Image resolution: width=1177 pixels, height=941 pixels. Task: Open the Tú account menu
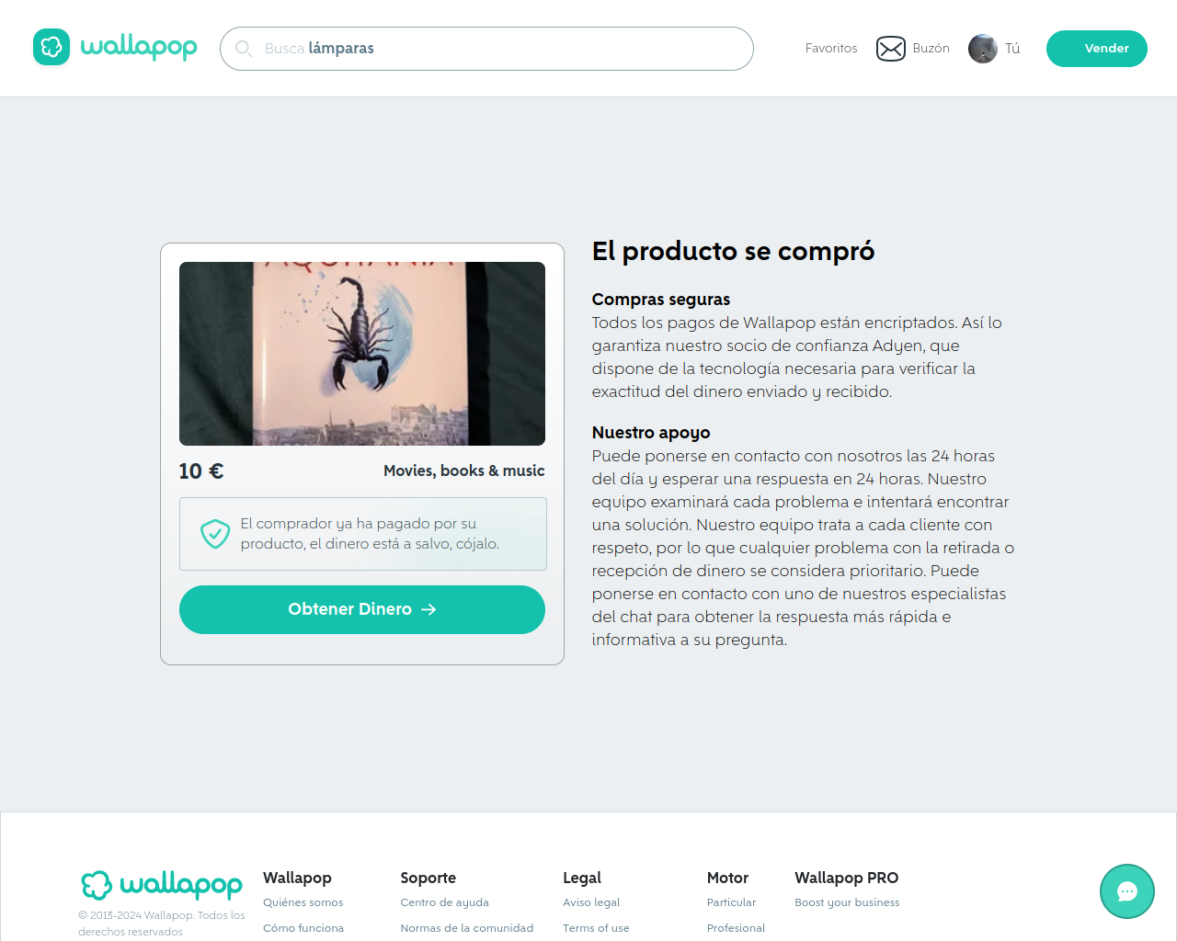[x=1012, y=49]
